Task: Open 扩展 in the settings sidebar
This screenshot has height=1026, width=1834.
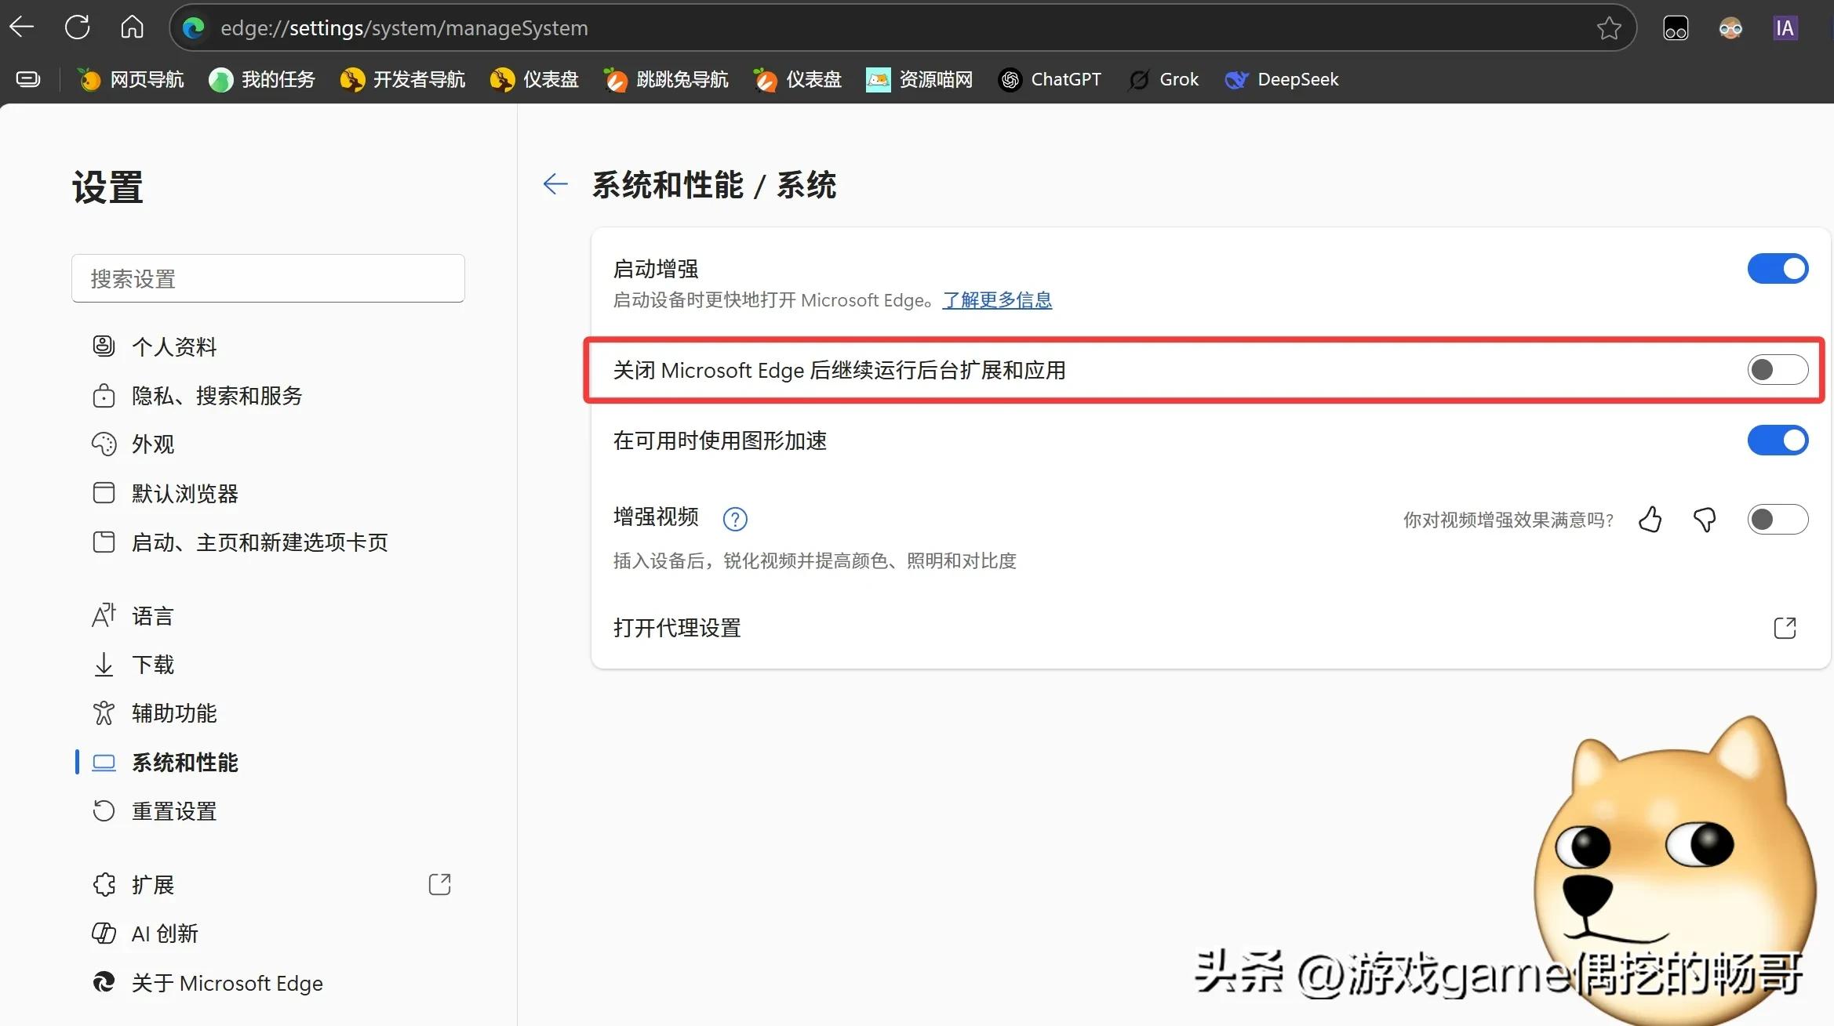Action: pos(153,885)
